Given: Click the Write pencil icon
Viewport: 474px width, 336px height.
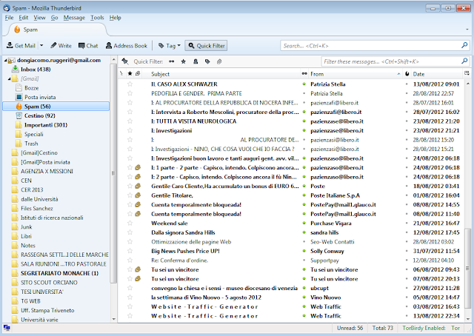Looking at the screenshot, I should pos(52,45).
